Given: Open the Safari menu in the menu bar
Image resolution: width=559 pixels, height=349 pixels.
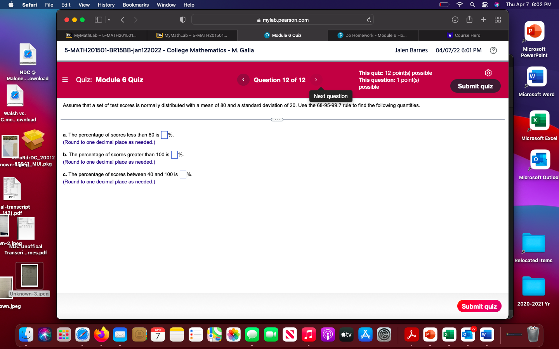Looking at the screenshot, I should (30, 5).
